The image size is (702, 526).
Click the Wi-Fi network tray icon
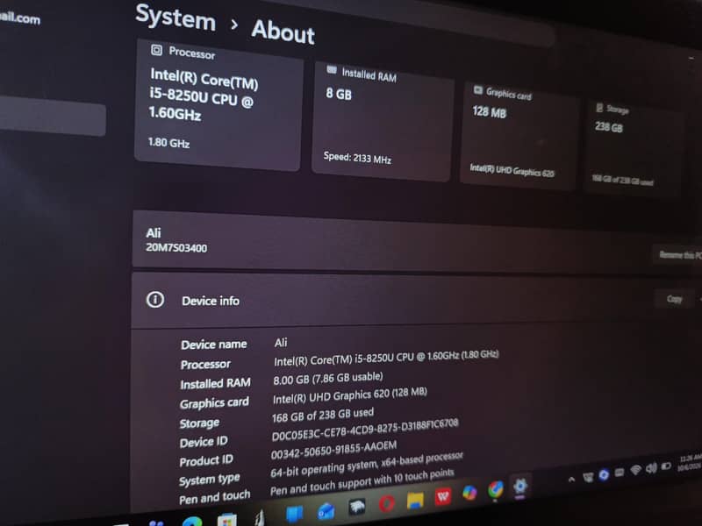pos(635,470)
